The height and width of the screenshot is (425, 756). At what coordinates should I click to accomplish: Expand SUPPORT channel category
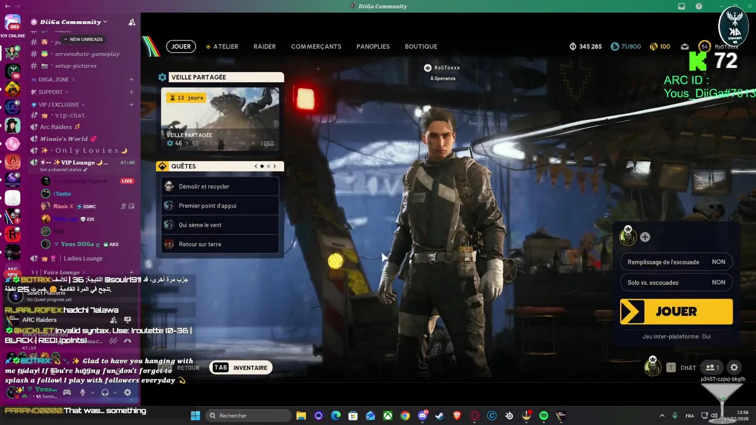tap(50, 92)
